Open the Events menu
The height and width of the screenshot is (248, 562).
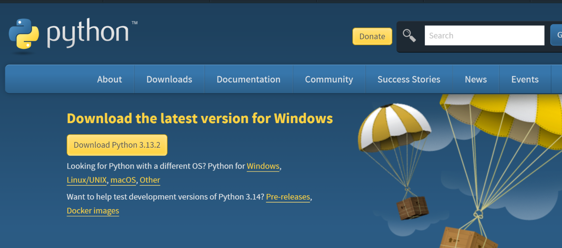tap(525, 79)
